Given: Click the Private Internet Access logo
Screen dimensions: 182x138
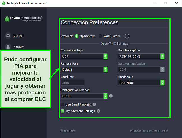Looking at the screenshot, I should tap(23, 19).
